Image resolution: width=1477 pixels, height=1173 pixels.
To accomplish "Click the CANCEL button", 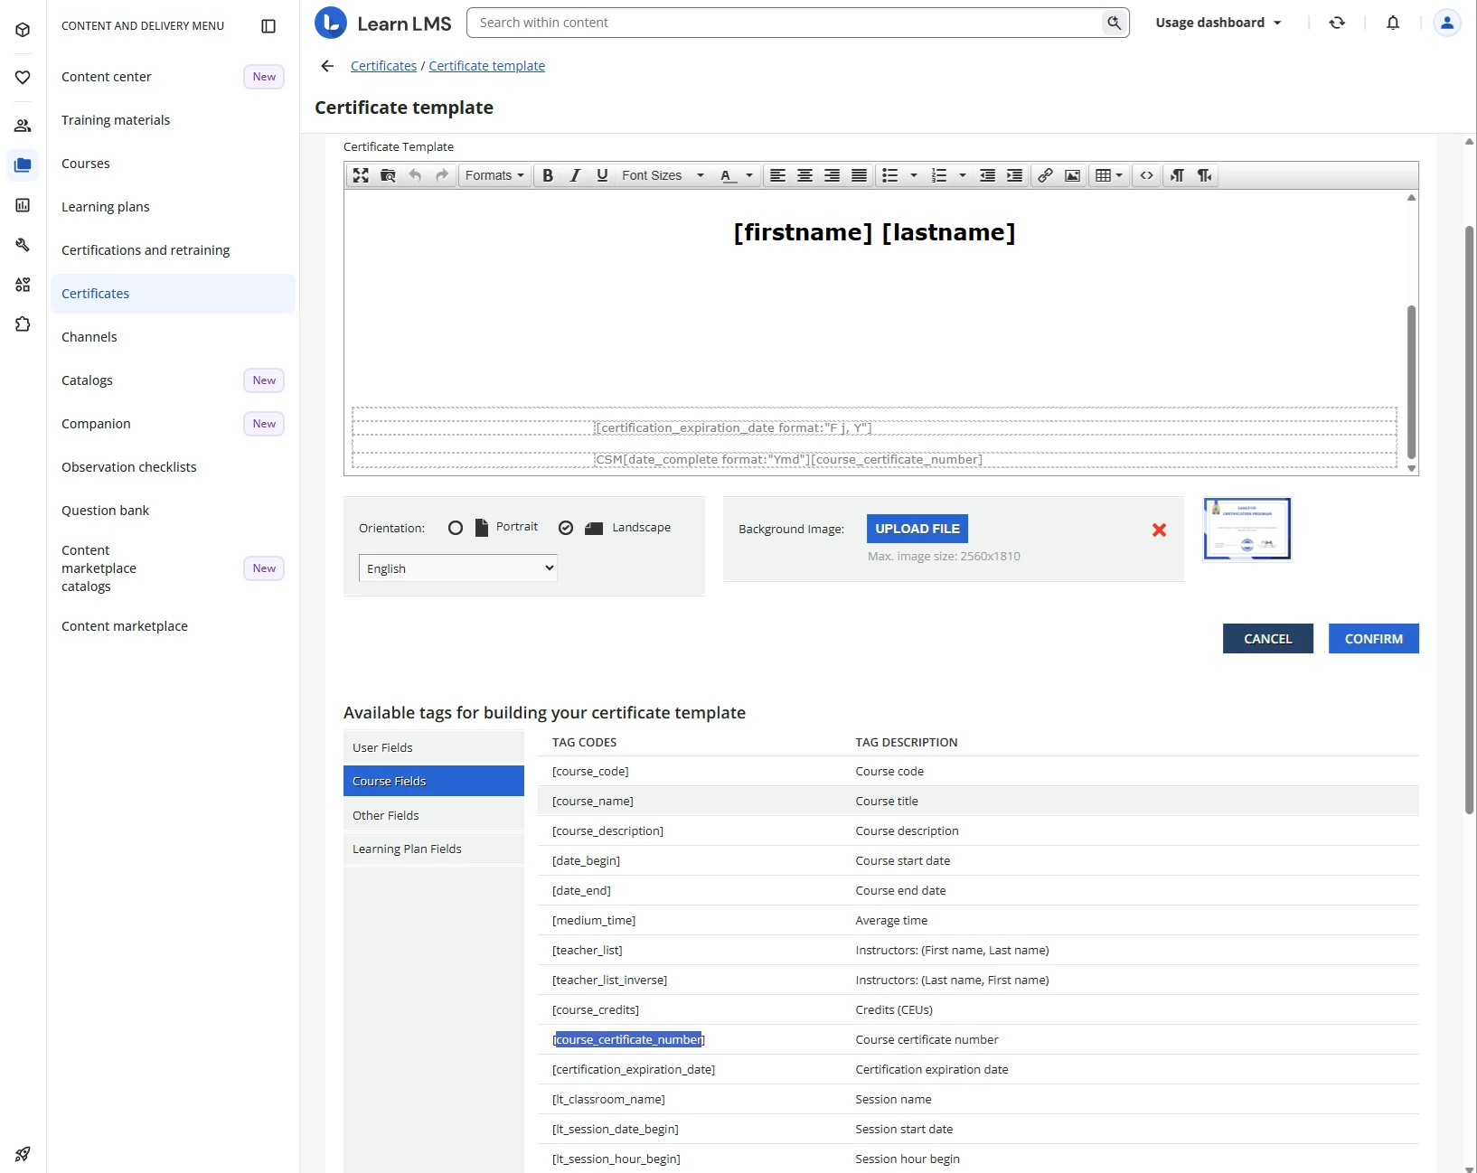I will [1268, 639].
